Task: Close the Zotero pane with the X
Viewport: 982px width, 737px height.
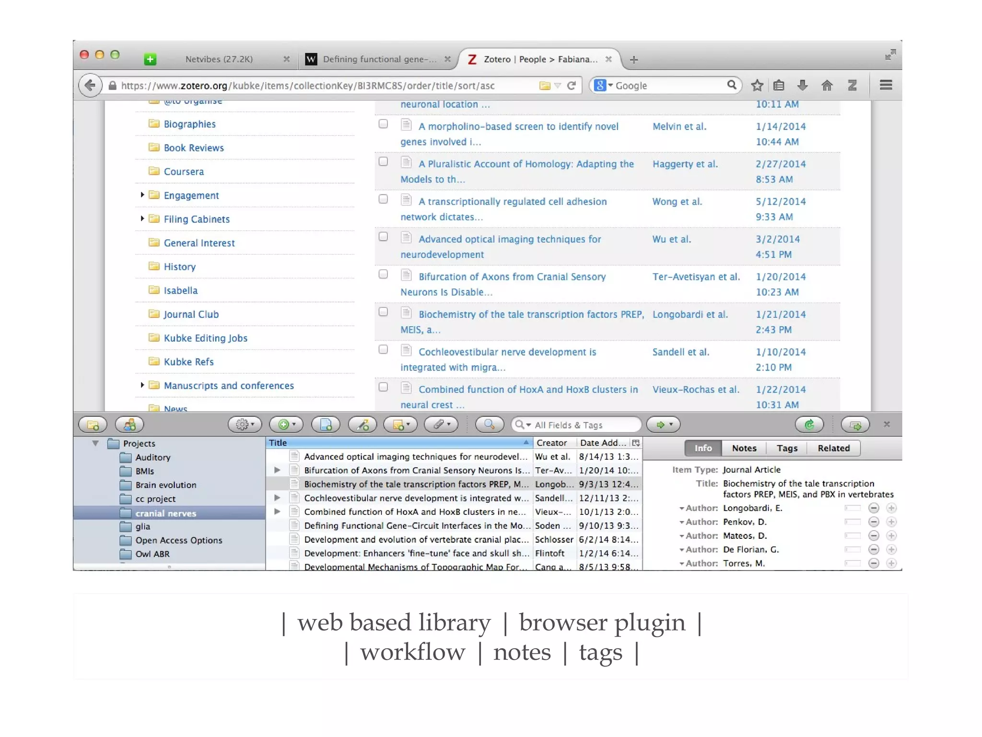Action: [887, 424]
